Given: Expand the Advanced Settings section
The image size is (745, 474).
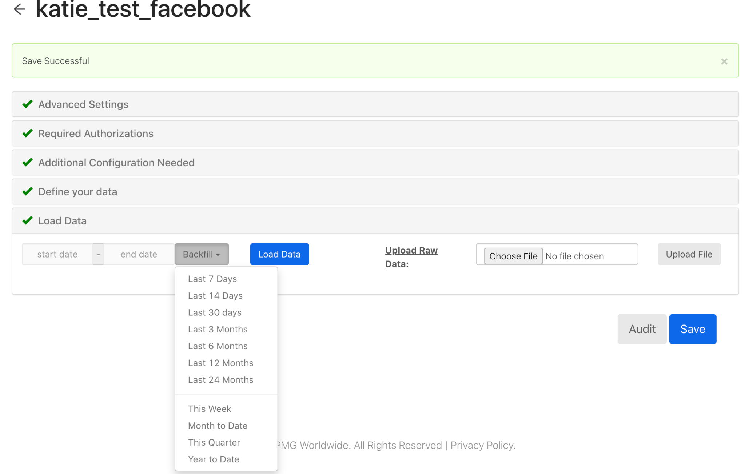Looking at the screenshot, I should coord(83,104).
